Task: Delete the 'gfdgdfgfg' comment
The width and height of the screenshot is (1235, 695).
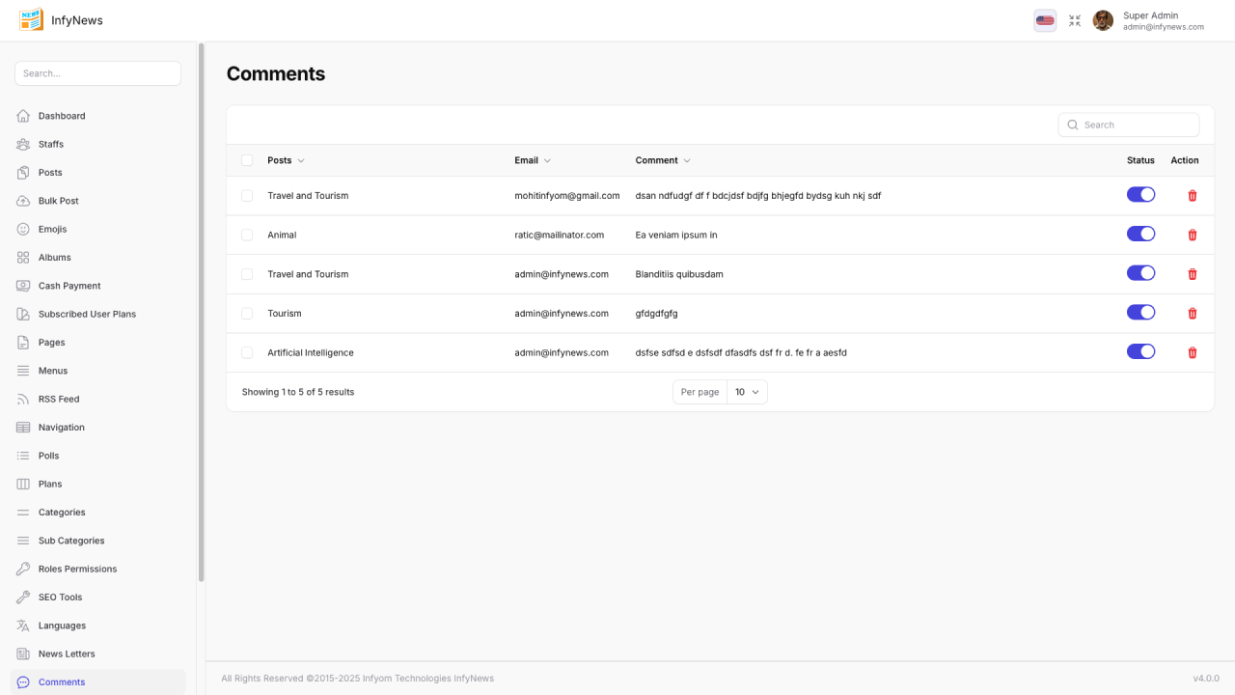Action: 1193,314
